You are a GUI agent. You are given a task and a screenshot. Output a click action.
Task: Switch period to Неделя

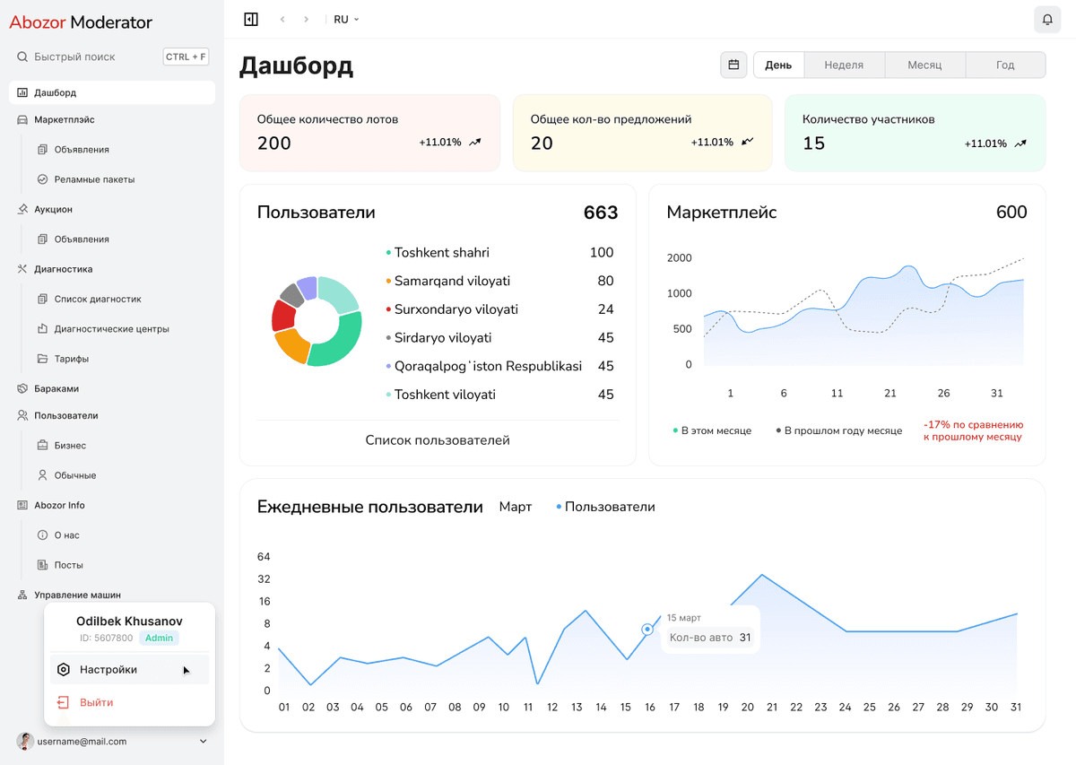(x=844, y=65)
